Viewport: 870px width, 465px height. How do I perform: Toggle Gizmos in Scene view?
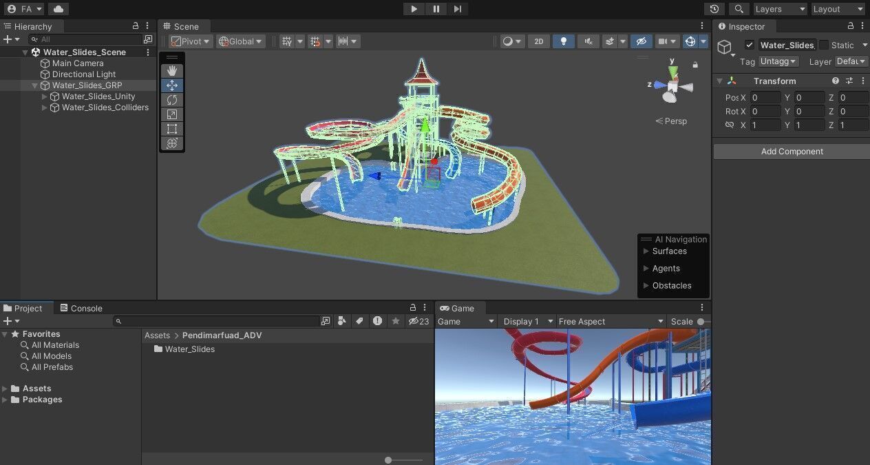[690, 41]
